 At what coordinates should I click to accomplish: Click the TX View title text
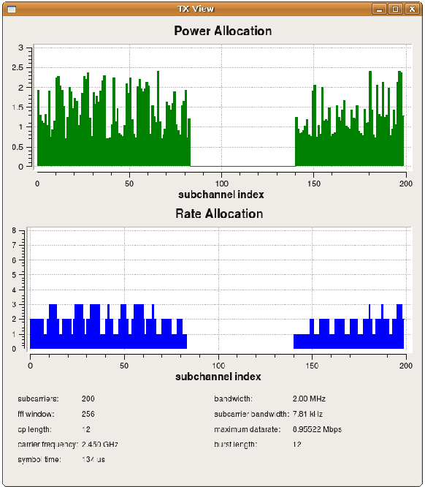click(x=196, y=9)
